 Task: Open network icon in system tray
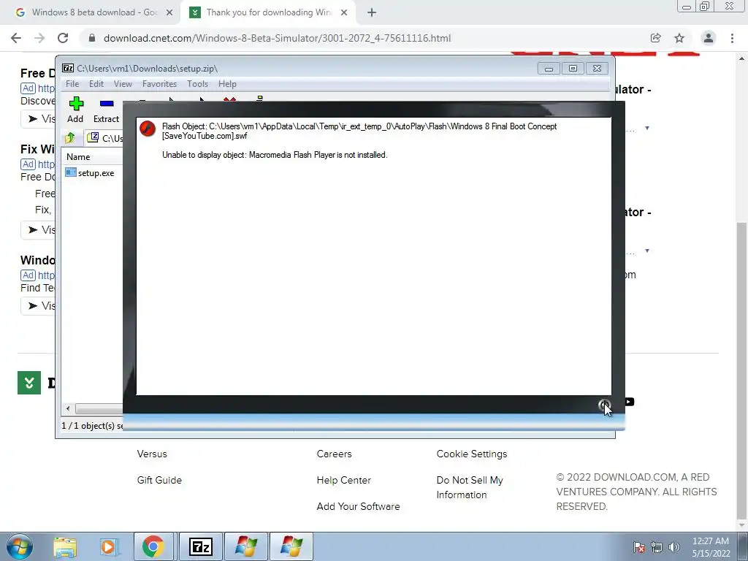coord(657,547)
